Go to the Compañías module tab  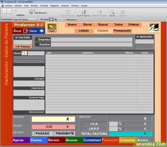tap(128, 140)
